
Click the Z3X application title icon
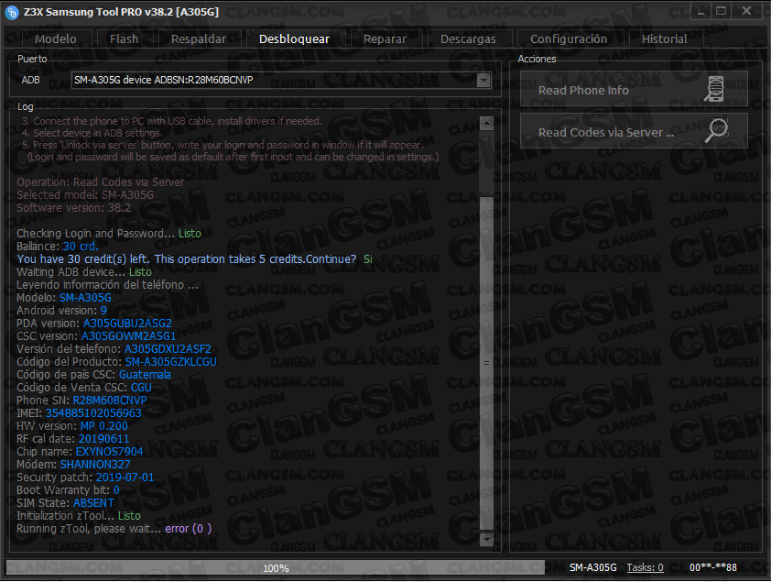pyautogui.click(x=11, y=12)
